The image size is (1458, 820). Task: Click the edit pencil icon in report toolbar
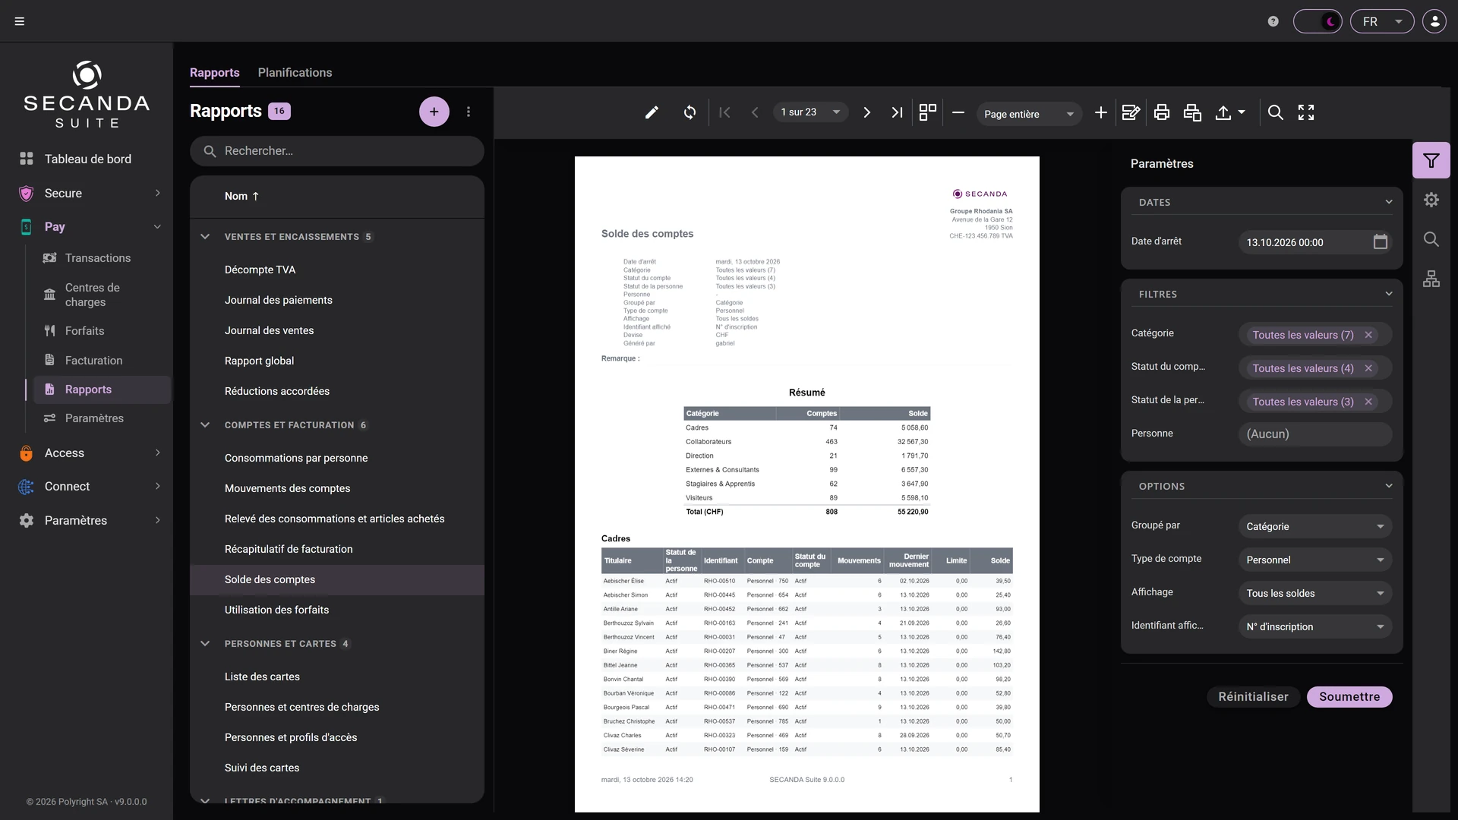[x=652, y=112]
